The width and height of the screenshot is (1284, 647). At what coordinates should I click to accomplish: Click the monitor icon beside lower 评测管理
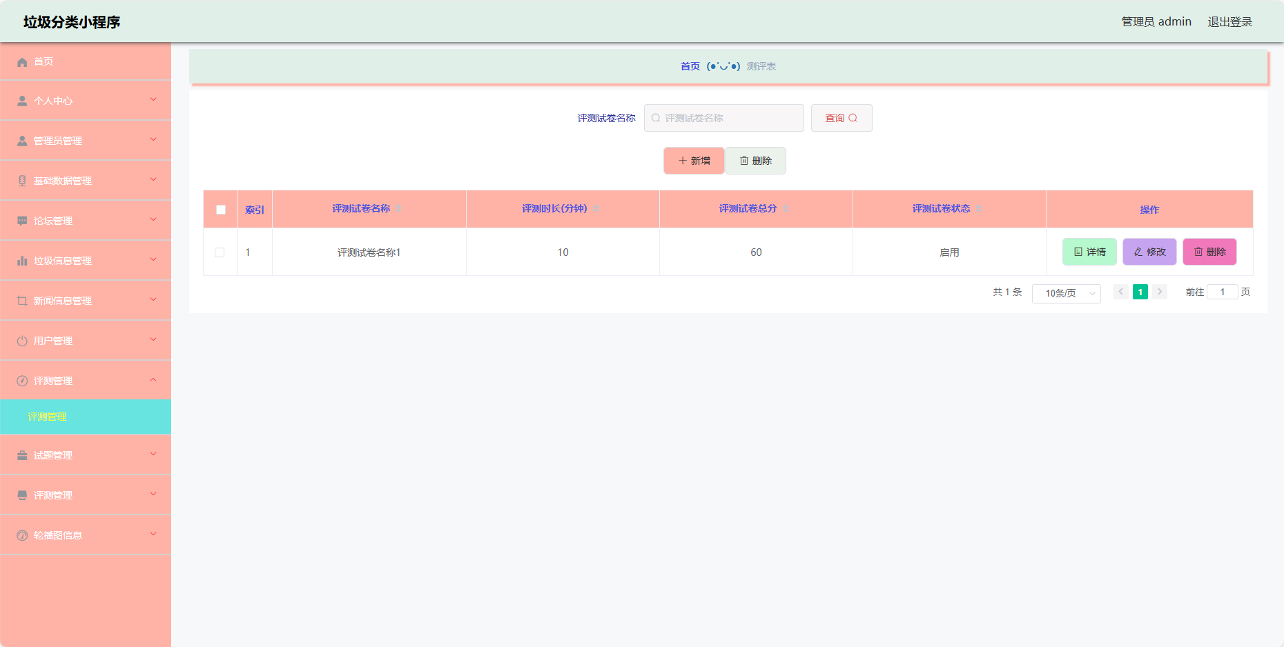pyautogui.click(x=22, y=495)
